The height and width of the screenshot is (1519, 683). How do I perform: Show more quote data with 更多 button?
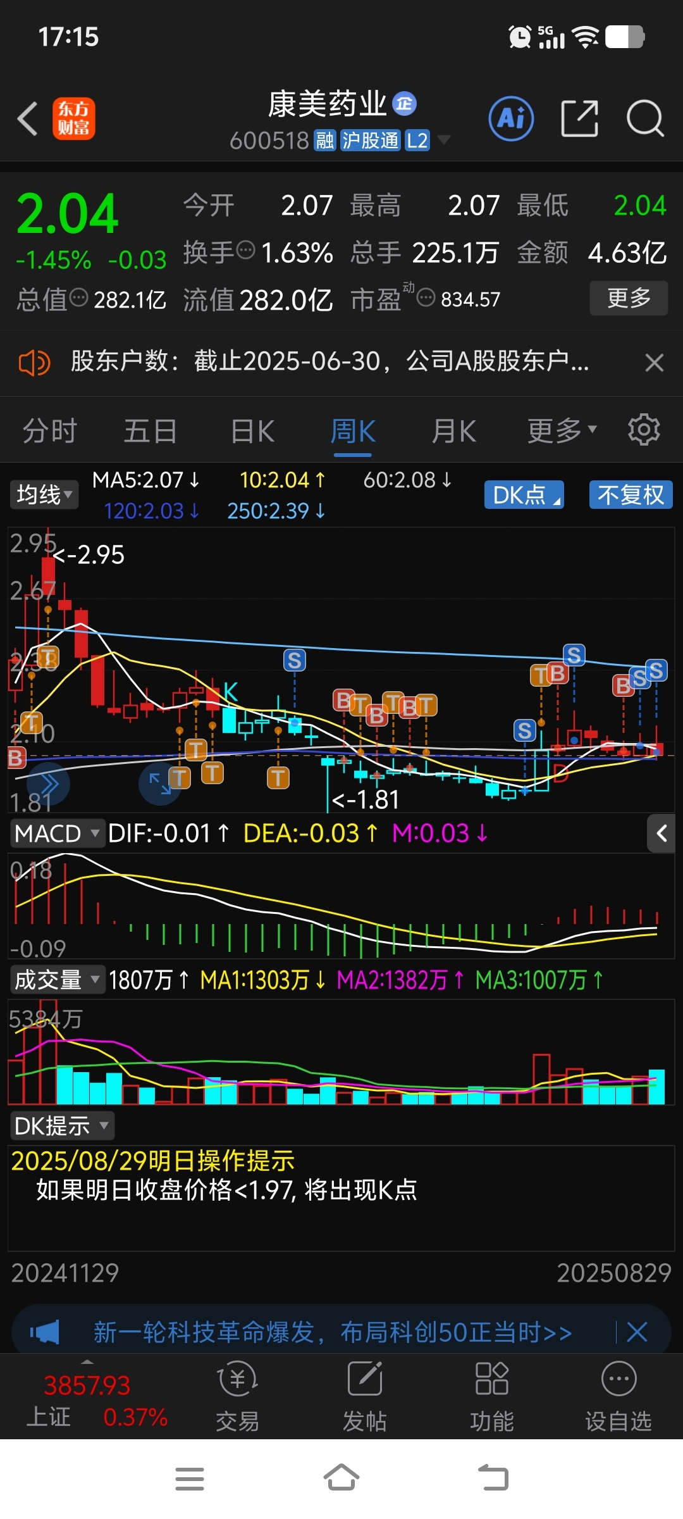629,298
